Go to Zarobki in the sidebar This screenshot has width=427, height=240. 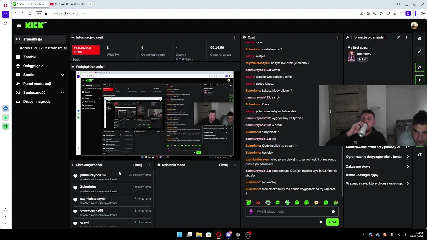(30, 57)
